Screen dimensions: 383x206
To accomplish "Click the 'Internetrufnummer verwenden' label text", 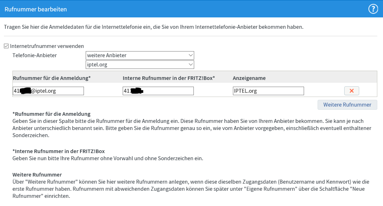I will coord(47,46).
